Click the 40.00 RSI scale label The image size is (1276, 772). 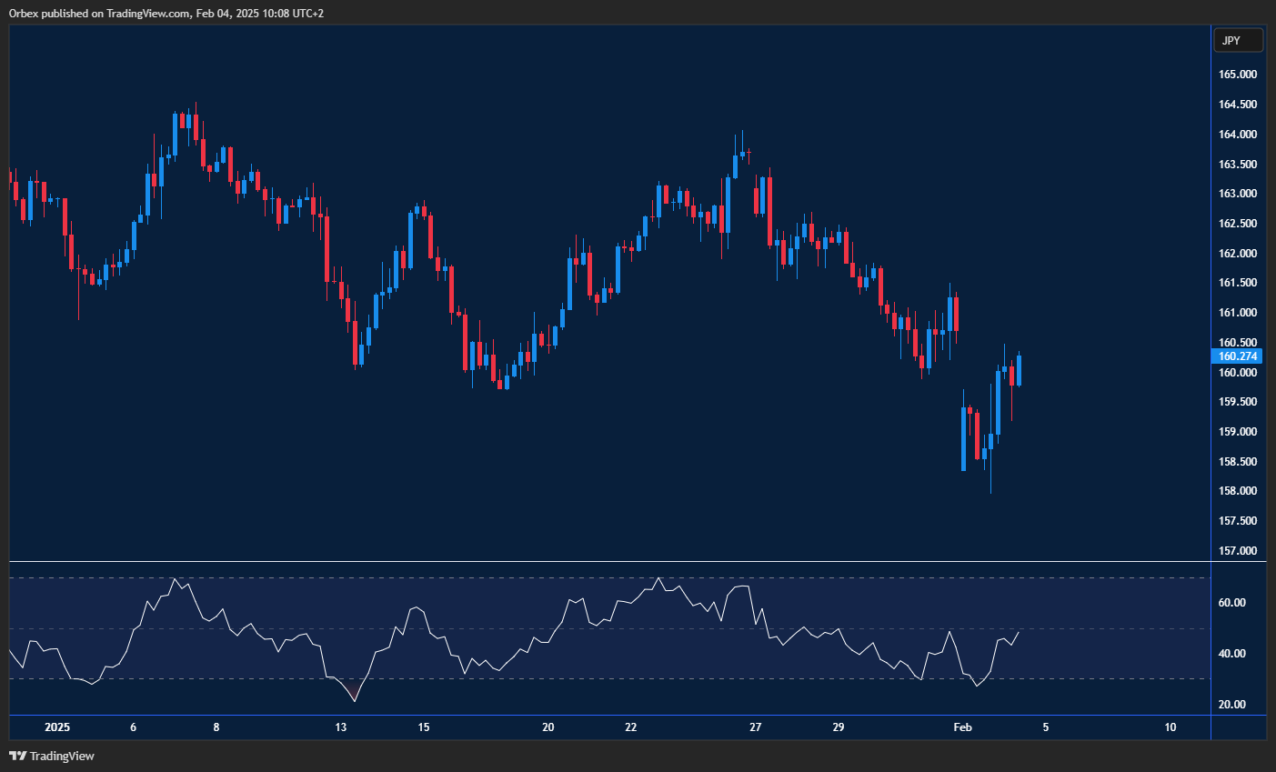pos(1231,654)
